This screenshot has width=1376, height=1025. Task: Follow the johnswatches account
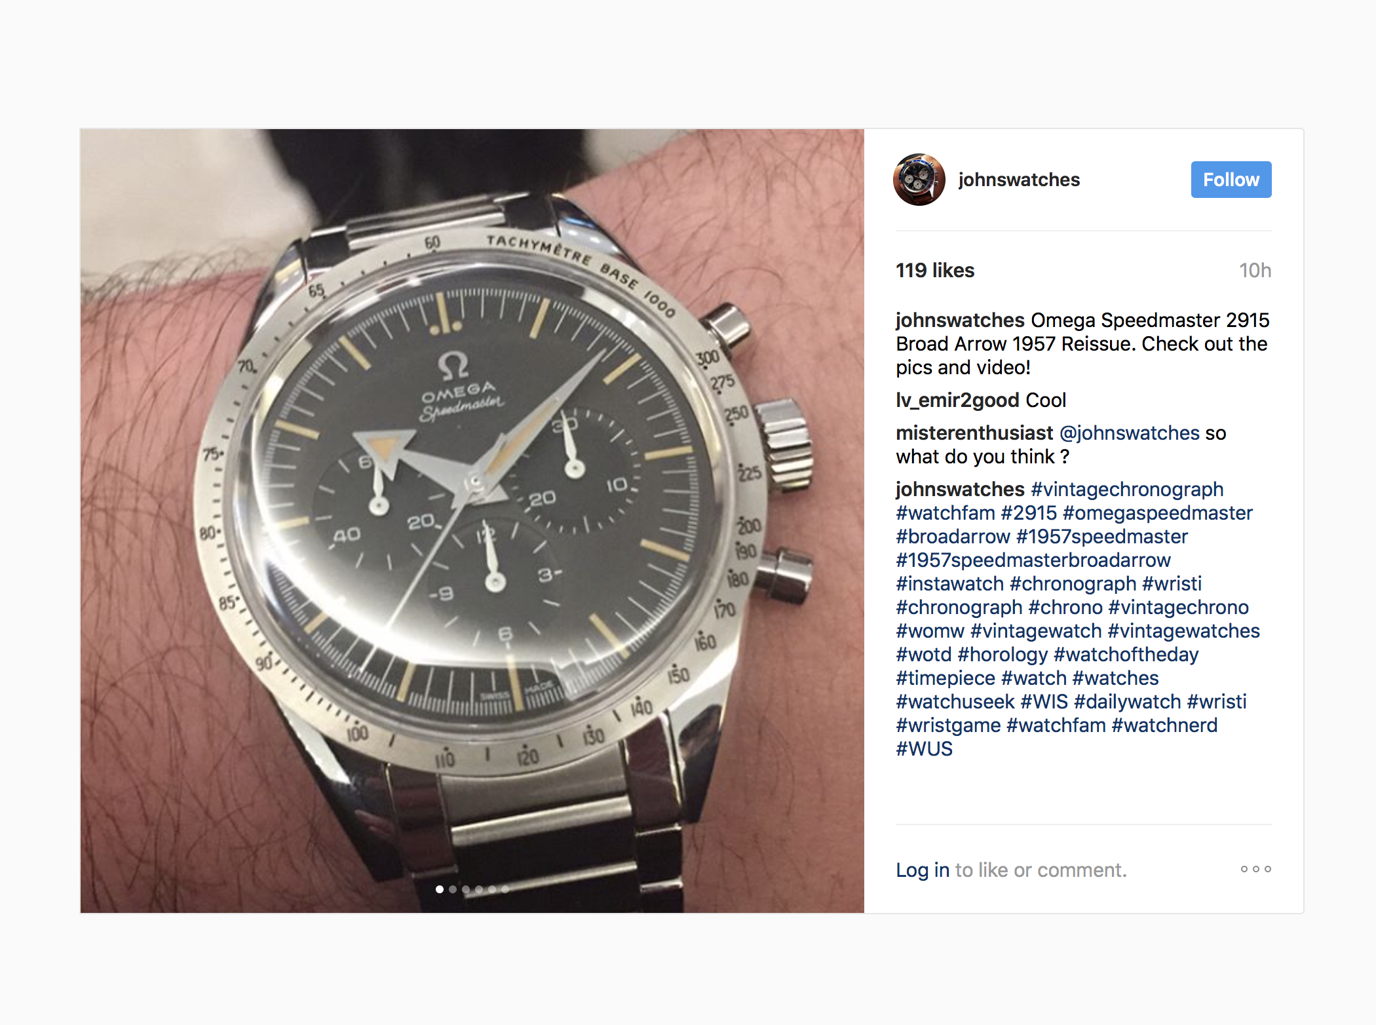(1231, 180)
